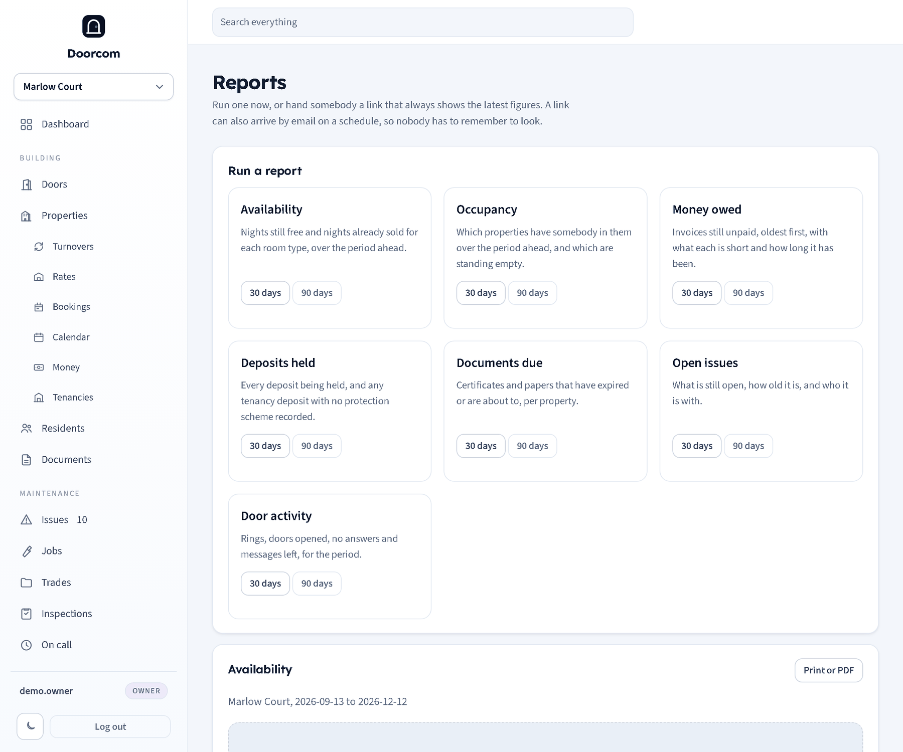903x752 pixels.
Task: Click the Money banknote icon
Action: pos(39,367)
